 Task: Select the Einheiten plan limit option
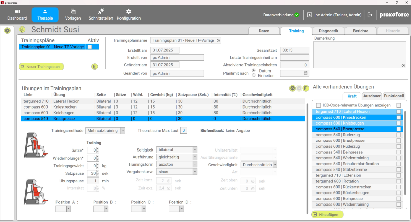(254, 75)
